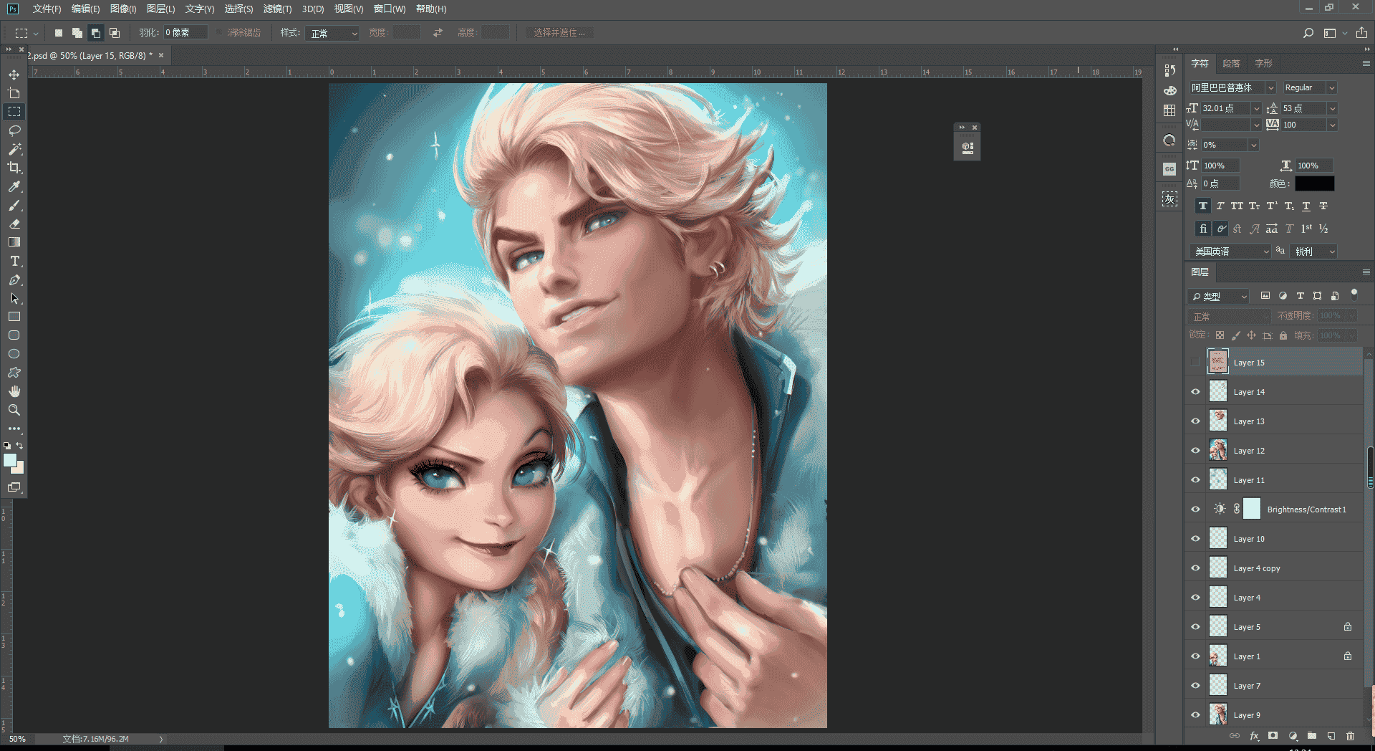The image size is (1375, 751).
Task: Hide Layer 14 with its eye icon
Action: coord(1195,392)
